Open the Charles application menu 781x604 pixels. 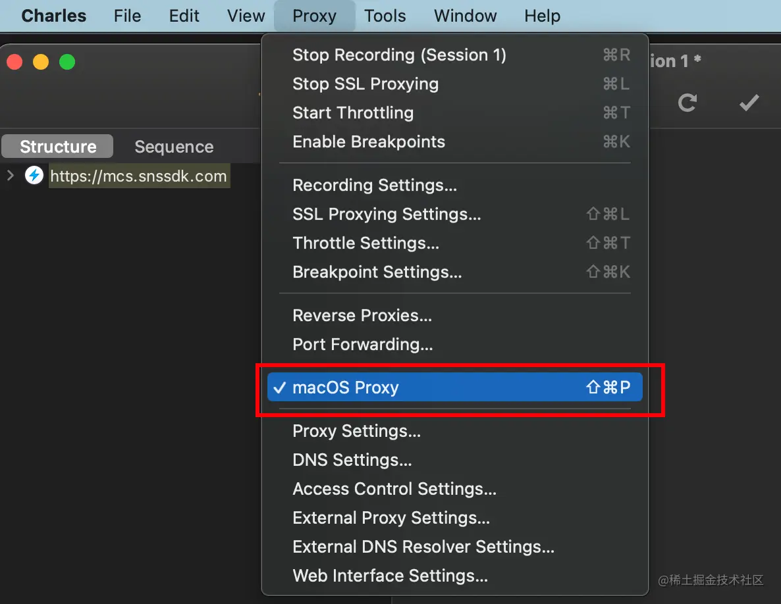[x=54, y=16]
